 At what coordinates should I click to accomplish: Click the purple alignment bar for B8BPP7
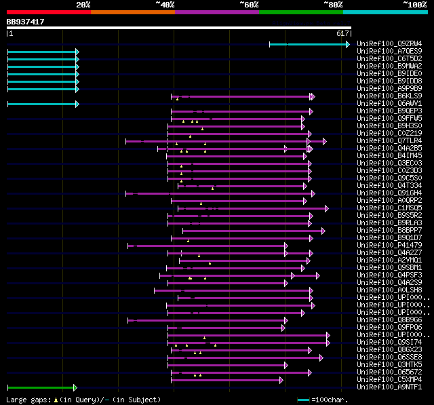coord(254,231)
